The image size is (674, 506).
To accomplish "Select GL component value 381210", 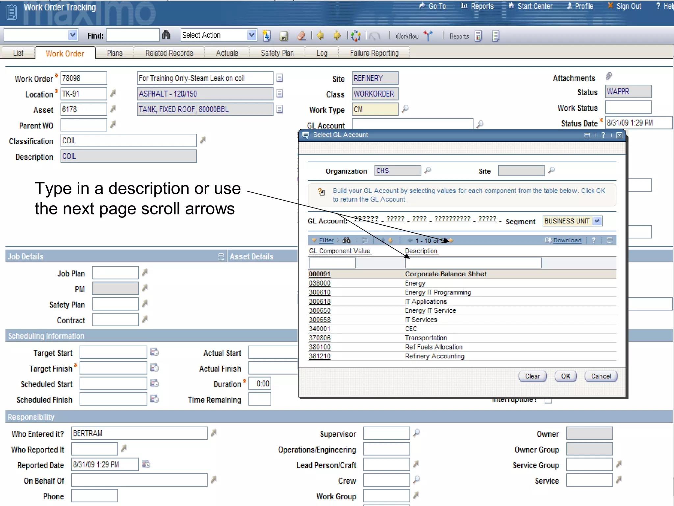I will pos(319,356).
